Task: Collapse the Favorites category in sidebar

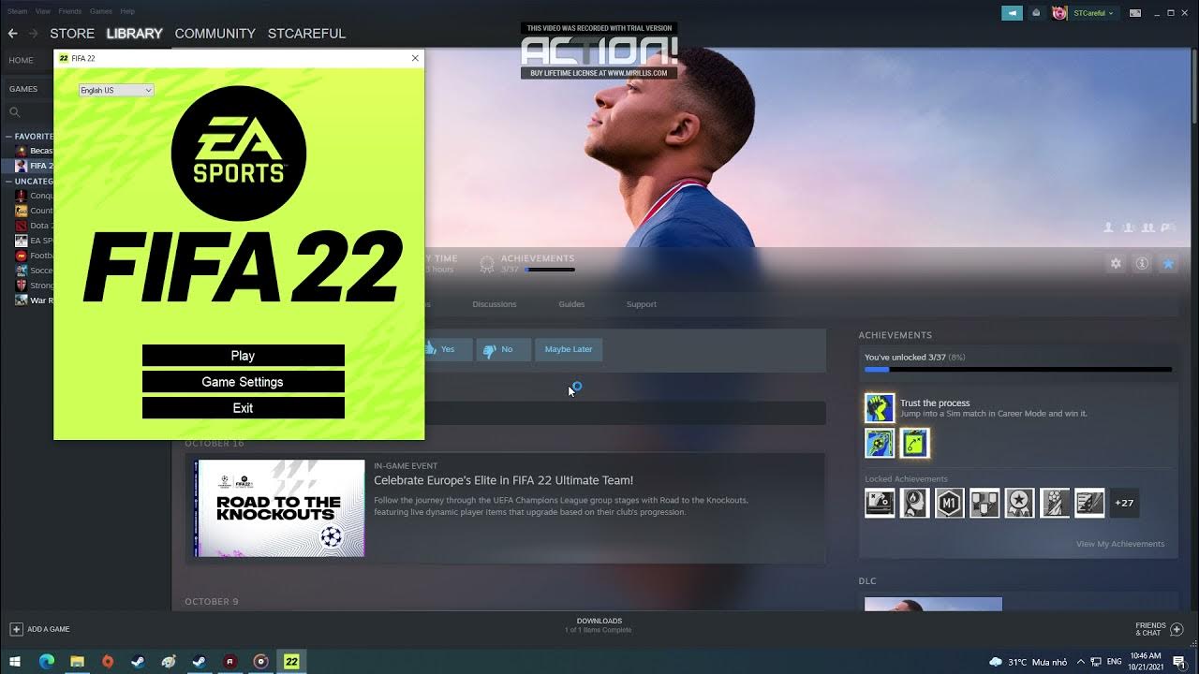Action: click(8, 137)
